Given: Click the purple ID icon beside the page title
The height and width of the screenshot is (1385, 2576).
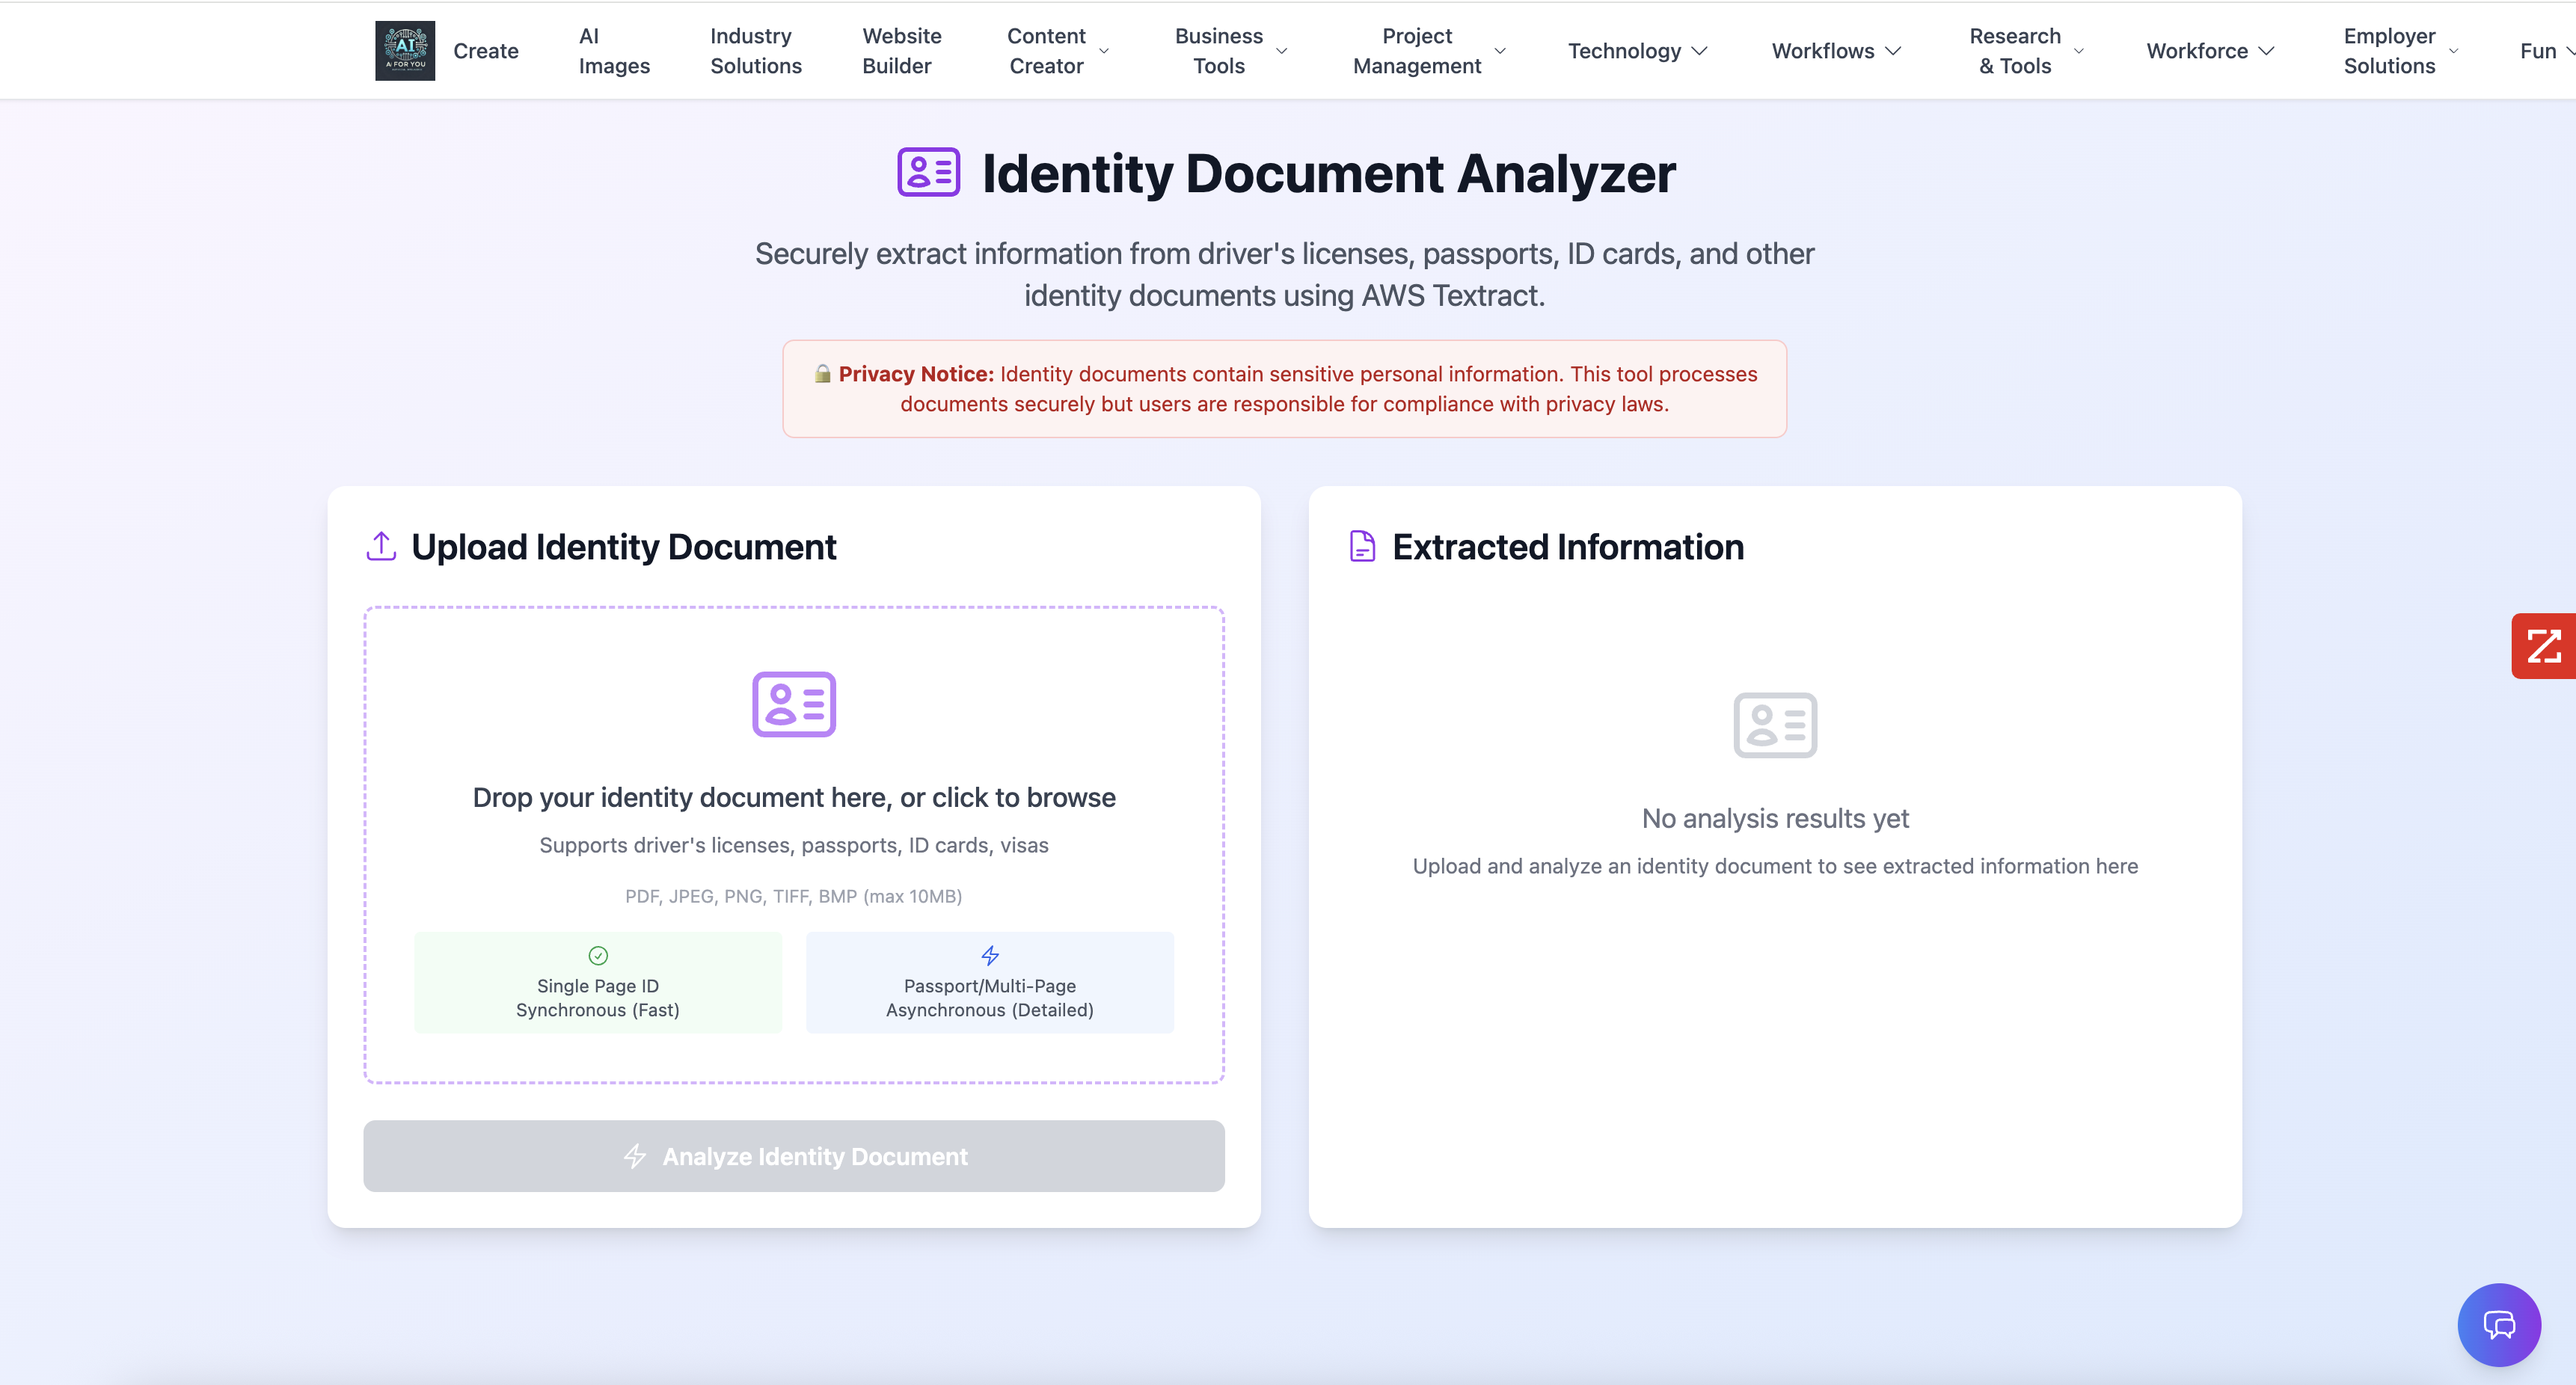Looking at the screenshot, I should [x=928, y=172].
